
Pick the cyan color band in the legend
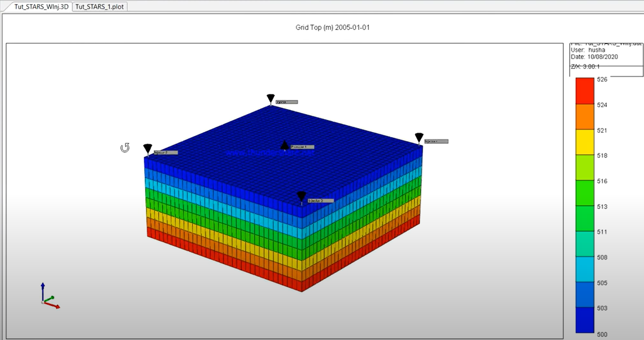(584, 269)
